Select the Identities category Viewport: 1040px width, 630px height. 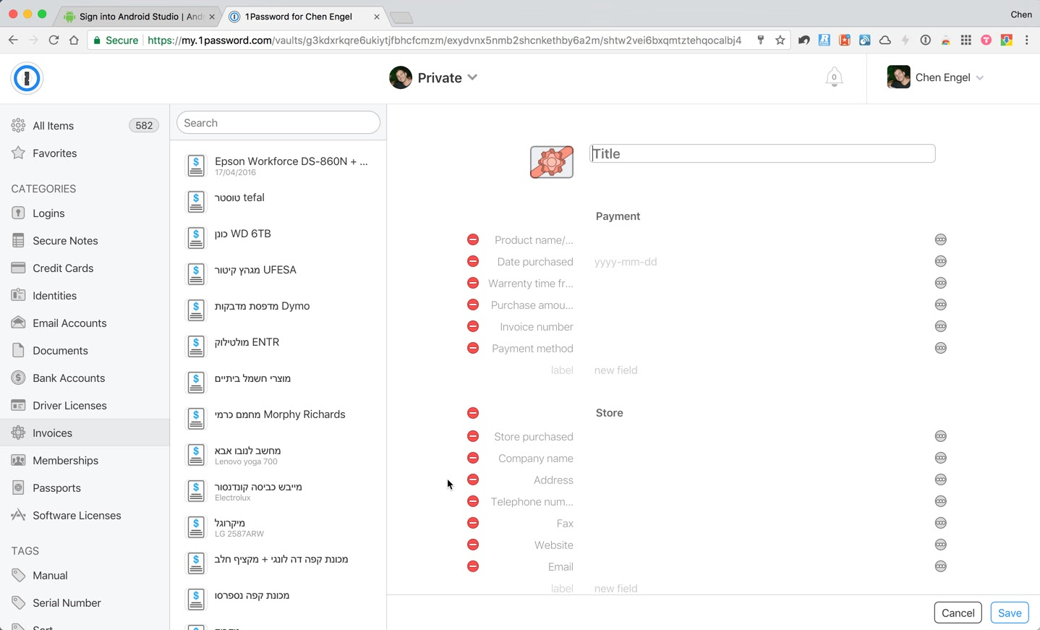[85, 296]
